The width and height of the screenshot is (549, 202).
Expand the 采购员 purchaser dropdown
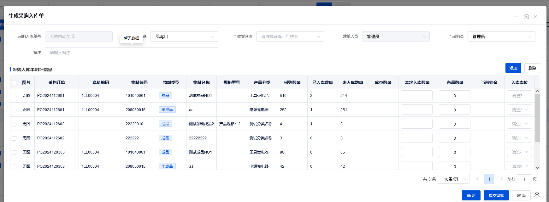pos(501,36)
